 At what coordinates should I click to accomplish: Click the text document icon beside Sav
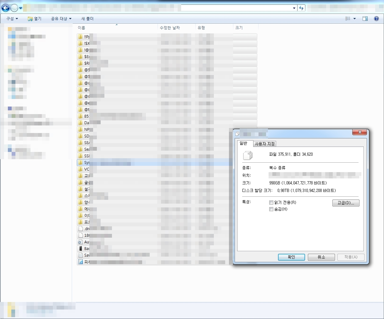(x=80, y=255)
